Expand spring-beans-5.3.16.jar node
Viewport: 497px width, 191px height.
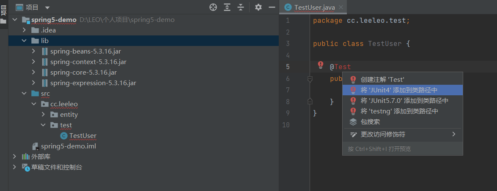pos(34,51)
